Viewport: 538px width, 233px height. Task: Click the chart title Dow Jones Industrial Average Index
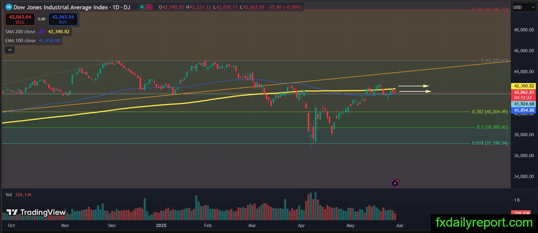pos(61,7)
